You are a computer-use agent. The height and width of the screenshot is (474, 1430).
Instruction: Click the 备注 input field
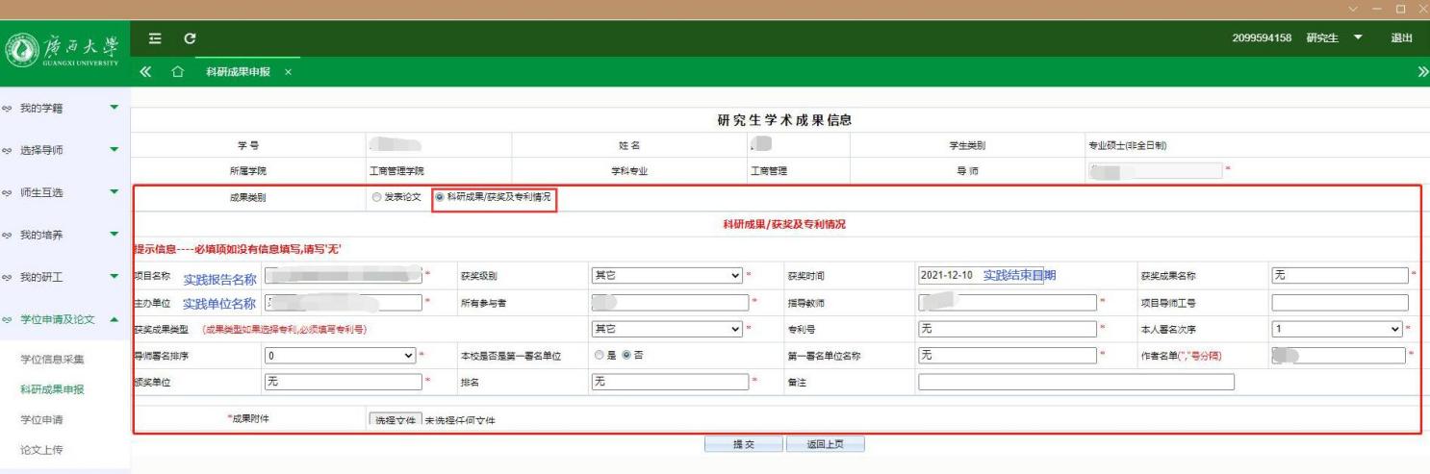(1075, 382)
